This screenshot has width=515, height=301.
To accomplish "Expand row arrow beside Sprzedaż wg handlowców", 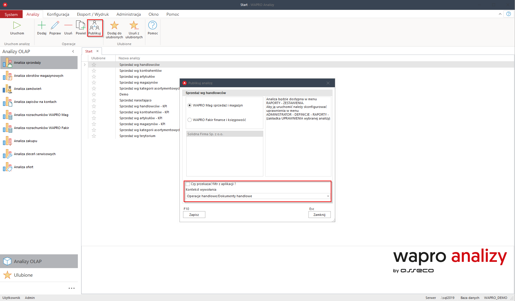I will [x=85, y=65].
